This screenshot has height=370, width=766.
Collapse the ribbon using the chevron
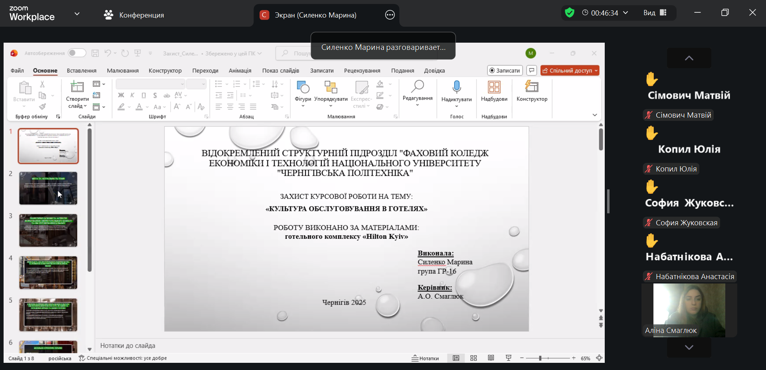(594, 115)
